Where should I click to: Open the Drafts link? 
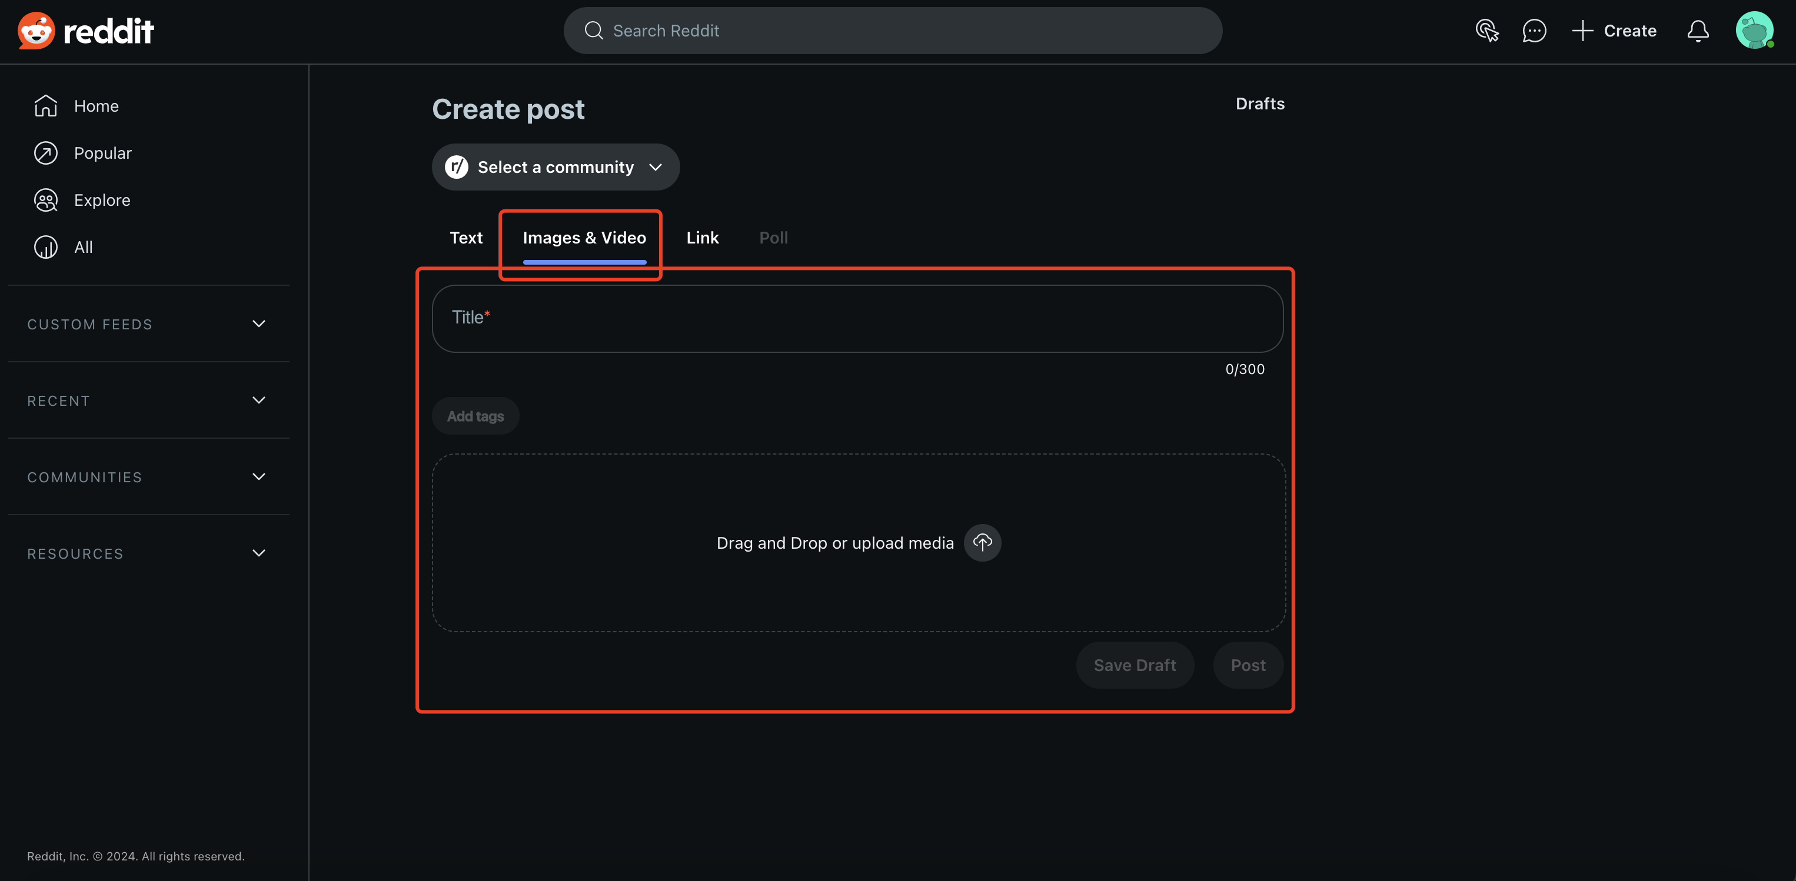(1259, 104)
